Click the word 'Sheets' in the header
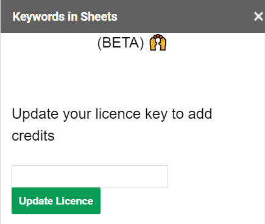 pyautogui.click(x=99, y=16)
